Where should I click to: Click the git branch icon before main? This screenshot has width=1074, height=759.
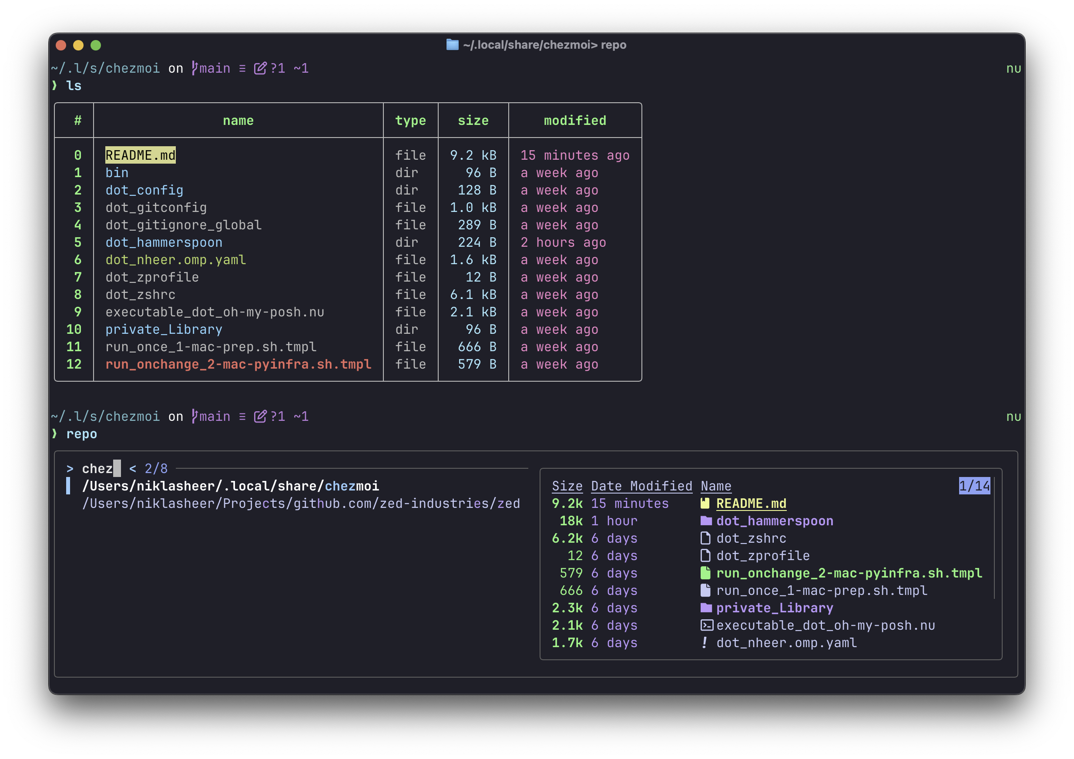click(x=195, y=68)
